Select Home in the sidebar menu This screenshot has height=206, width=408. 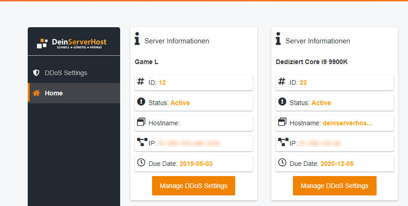coord(54,93)
